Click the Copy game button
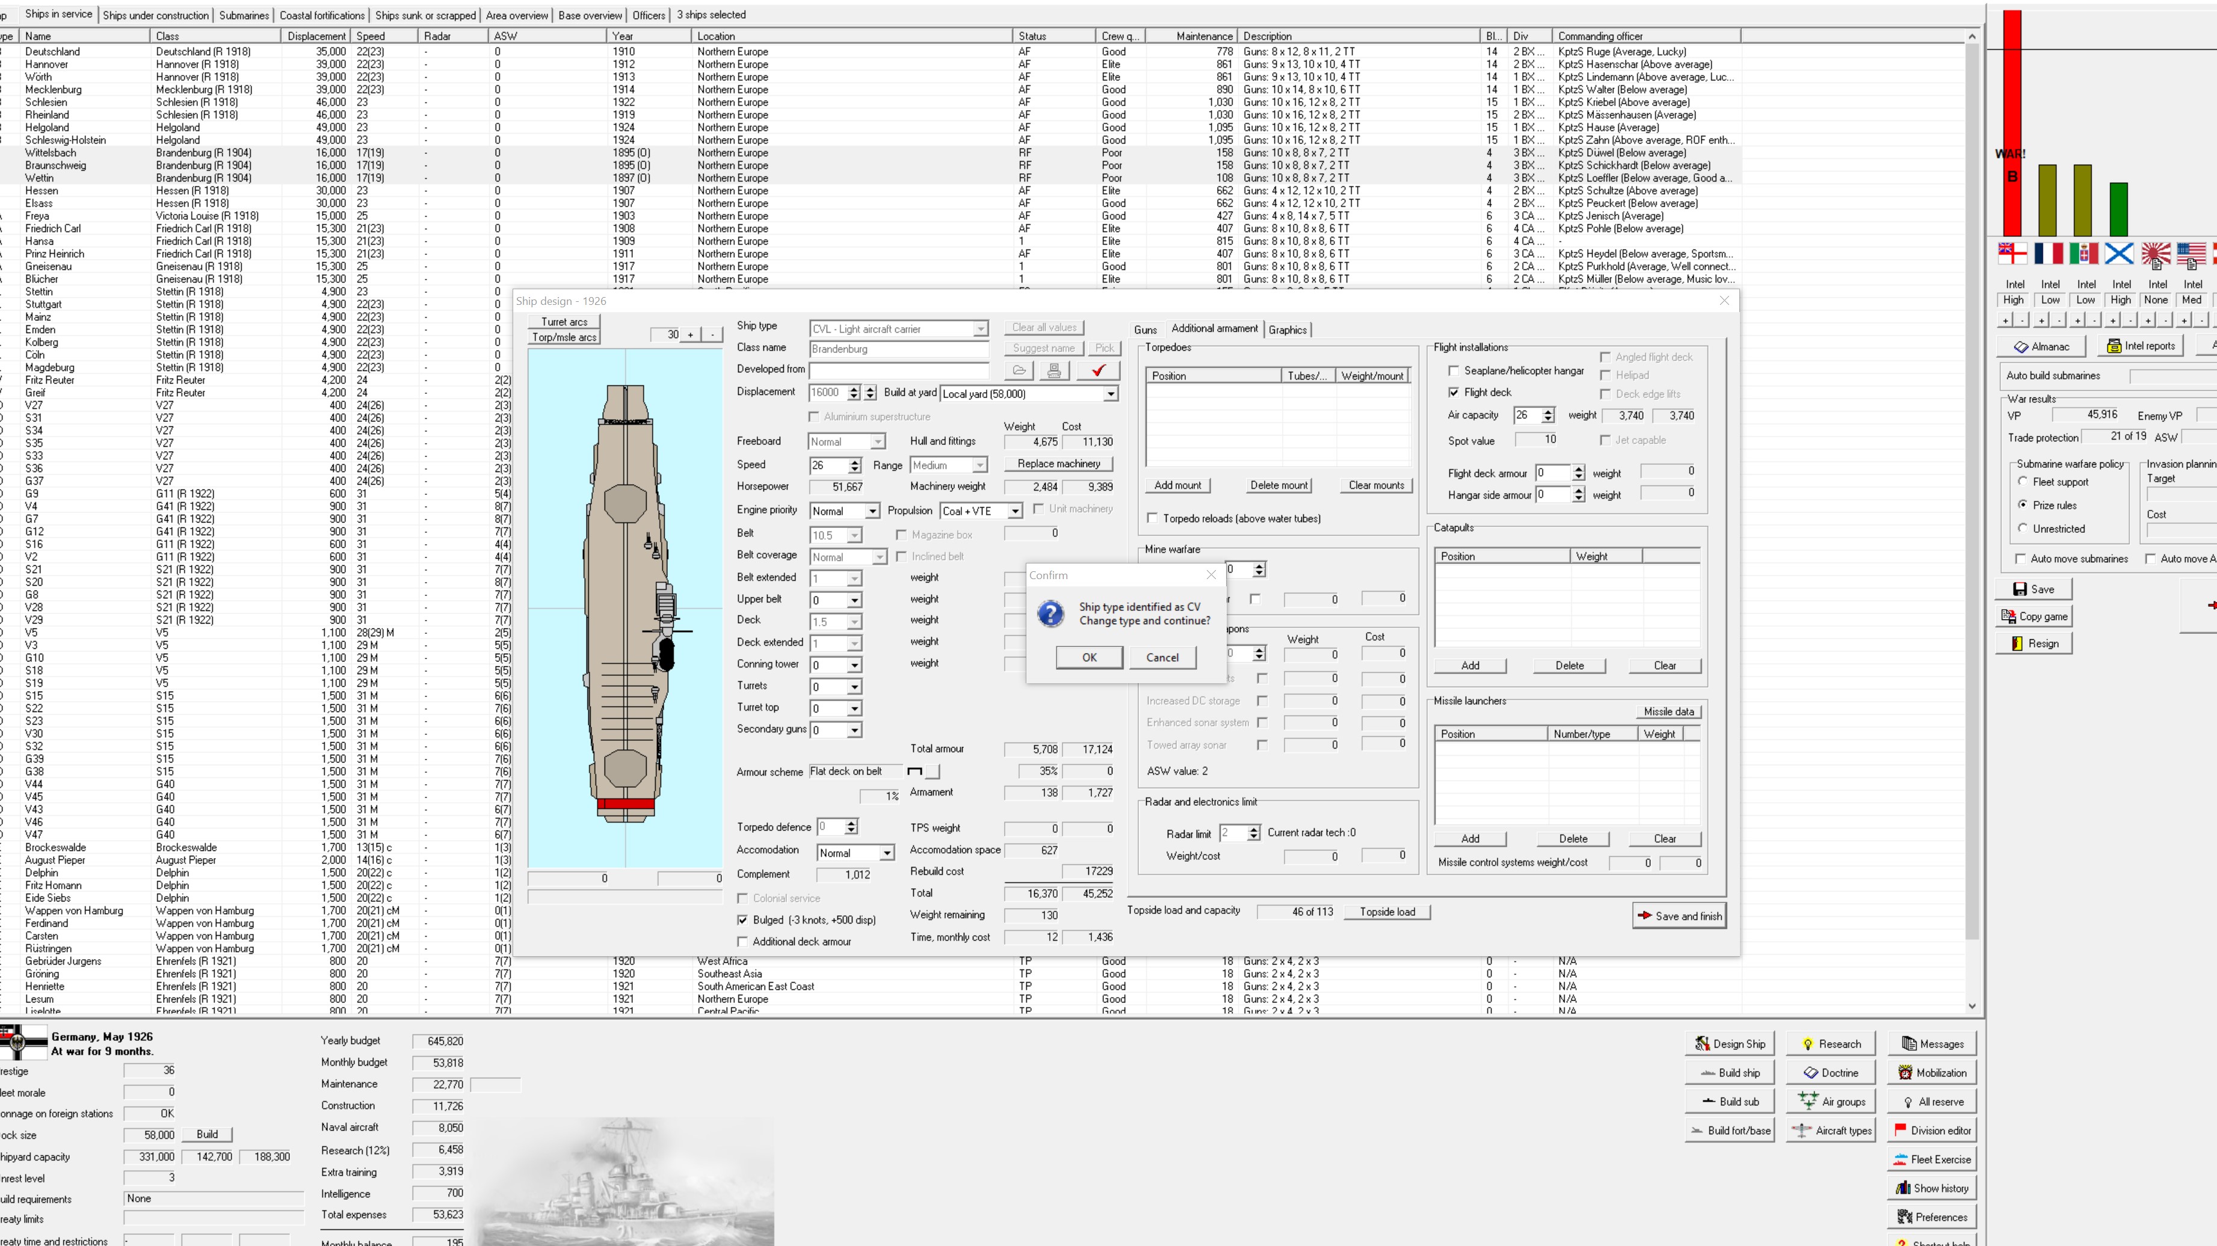 point(2034,616)
